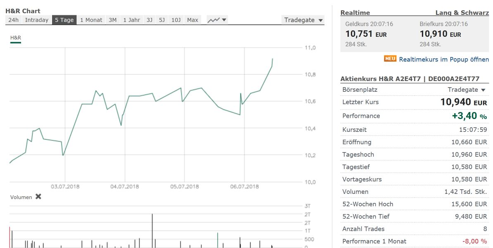
Task: Click the Lang & Schwarz link
Action: [x=462, y=13]
